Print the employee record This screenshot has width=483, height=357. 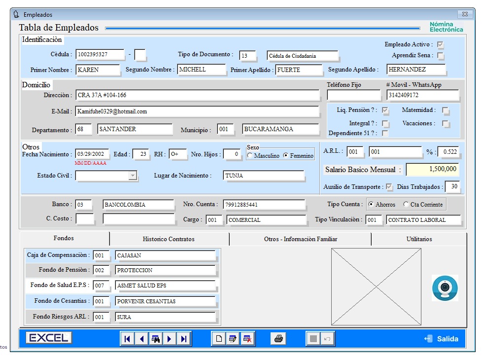[278, 339]
